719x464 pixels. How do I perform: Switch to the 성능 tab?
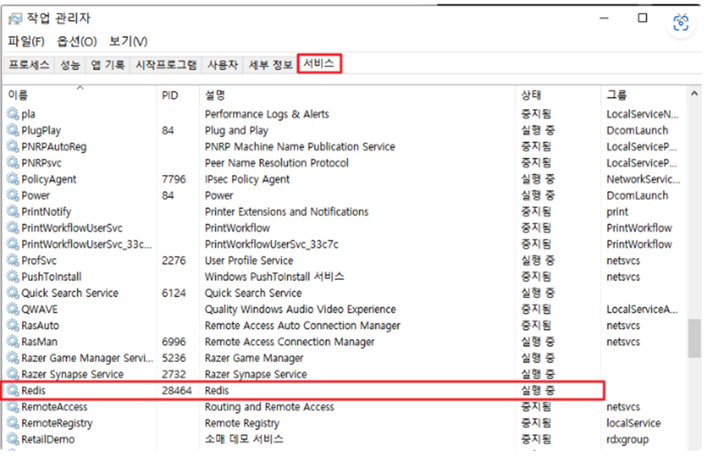pos(70,65)
